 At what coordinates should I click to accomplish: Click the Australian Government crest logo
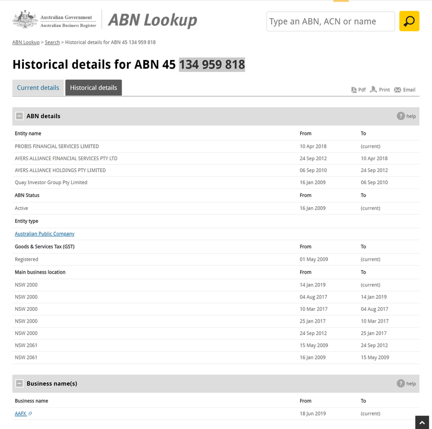coord(24,21)
